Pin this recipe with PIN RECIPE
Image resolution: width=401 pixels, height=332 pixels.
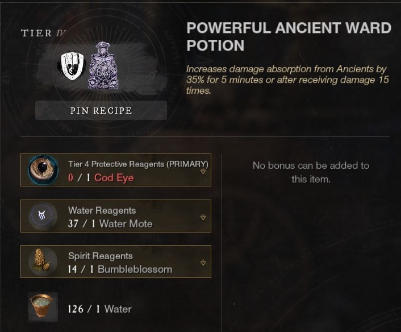coord(101,110)
